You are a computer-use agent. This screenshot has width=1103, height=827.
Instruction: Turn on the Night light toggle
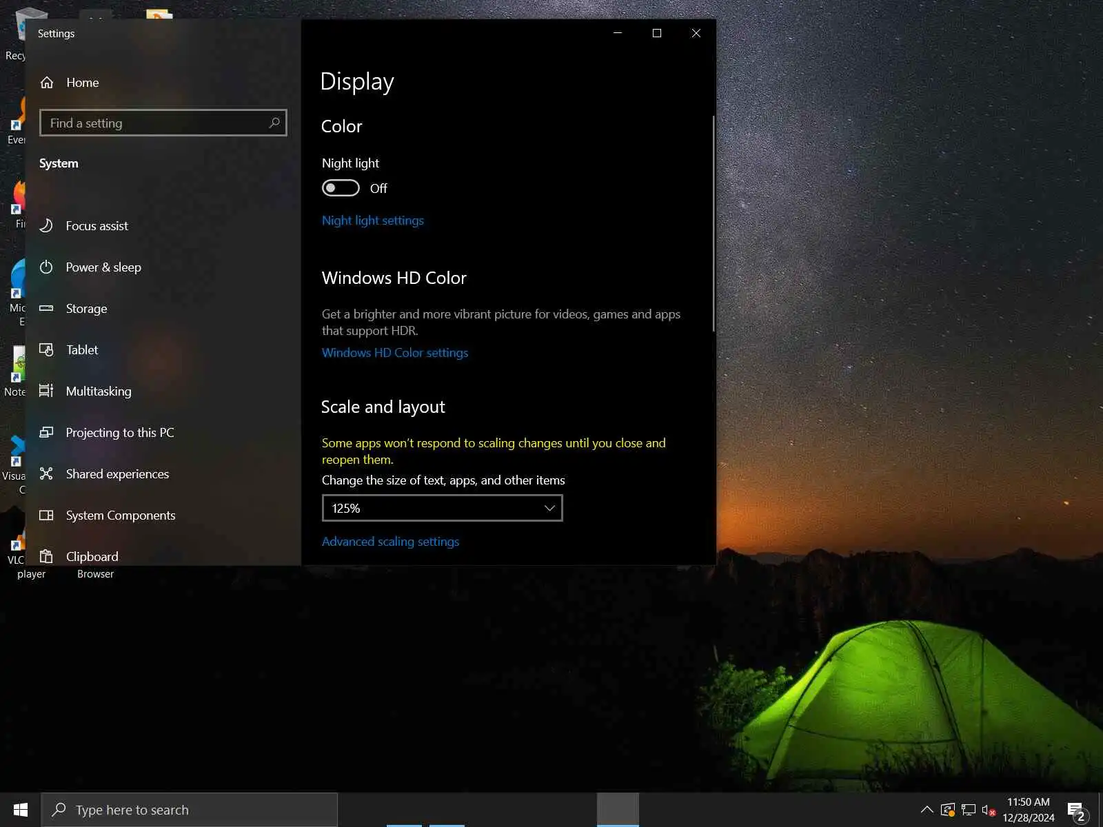pos(341,188)
